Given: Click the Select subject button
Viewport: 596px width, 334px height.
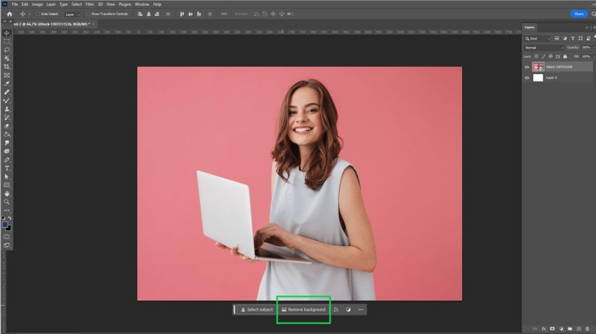Looking at the screenshot, I should tap(257, 310).
